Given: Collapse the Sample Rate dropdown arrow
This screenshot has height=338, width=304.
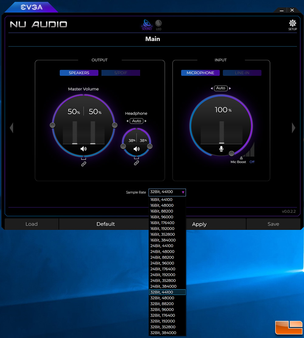Looking at the screenshot, I should [x=183, y=192].
